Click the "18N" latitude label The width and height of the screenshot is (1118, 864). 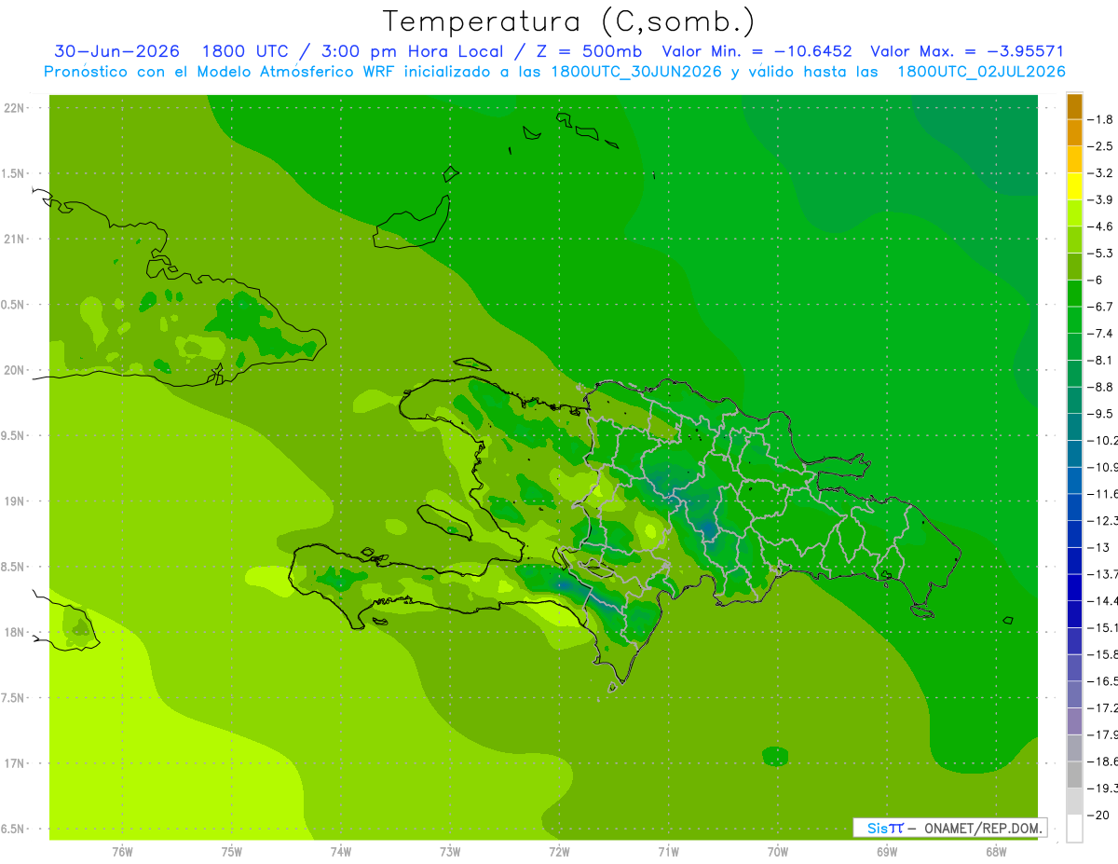pyautogui.click(x=14, y=632)
